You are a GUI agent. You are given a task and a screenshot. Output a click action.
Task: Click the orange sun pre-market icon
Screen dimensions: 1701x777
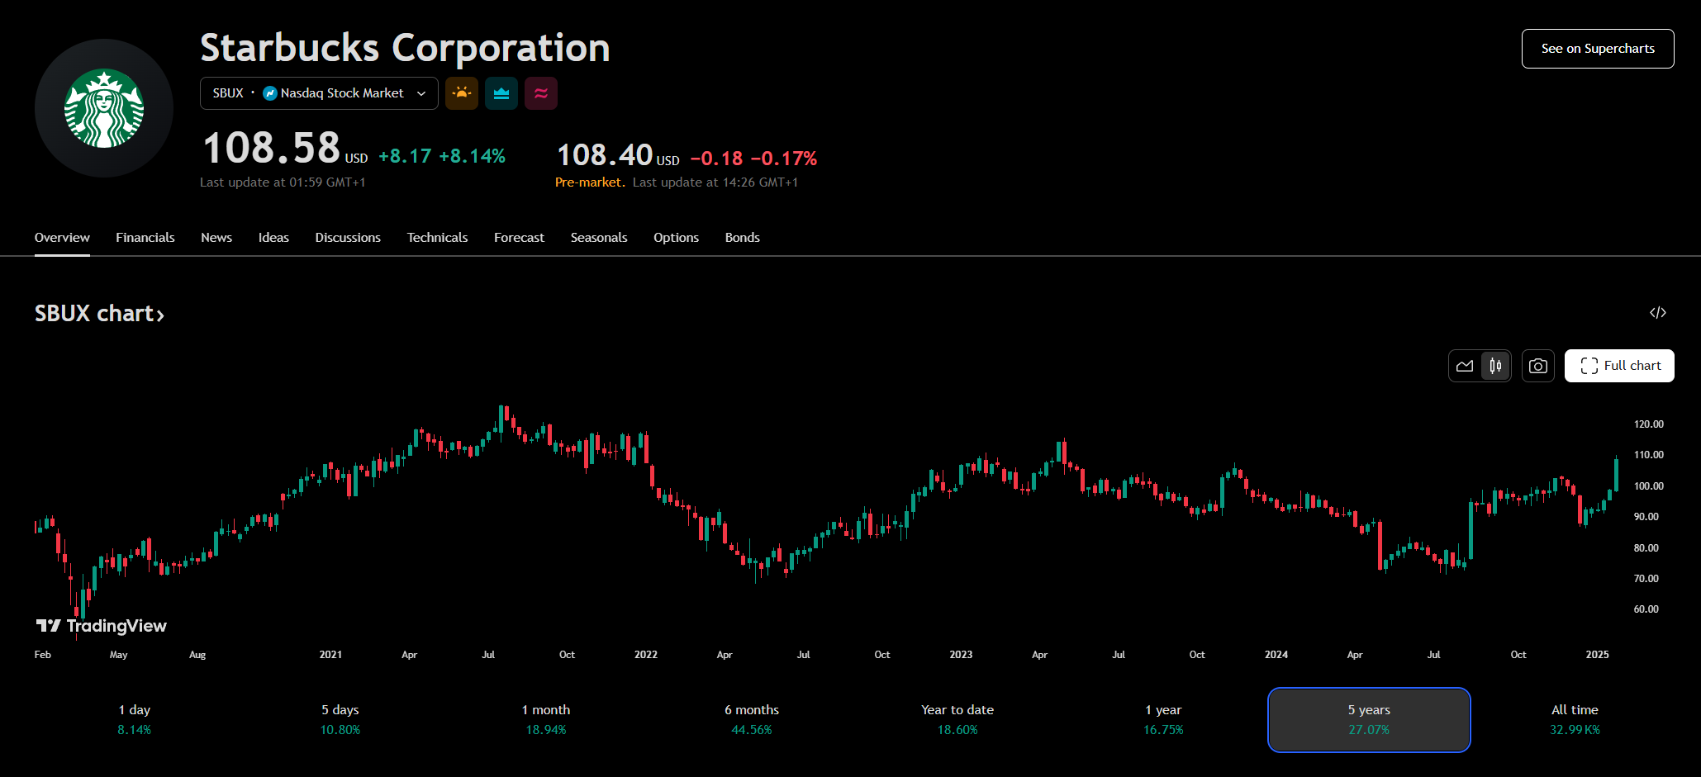pyautogui.click(x=462, y=93)
